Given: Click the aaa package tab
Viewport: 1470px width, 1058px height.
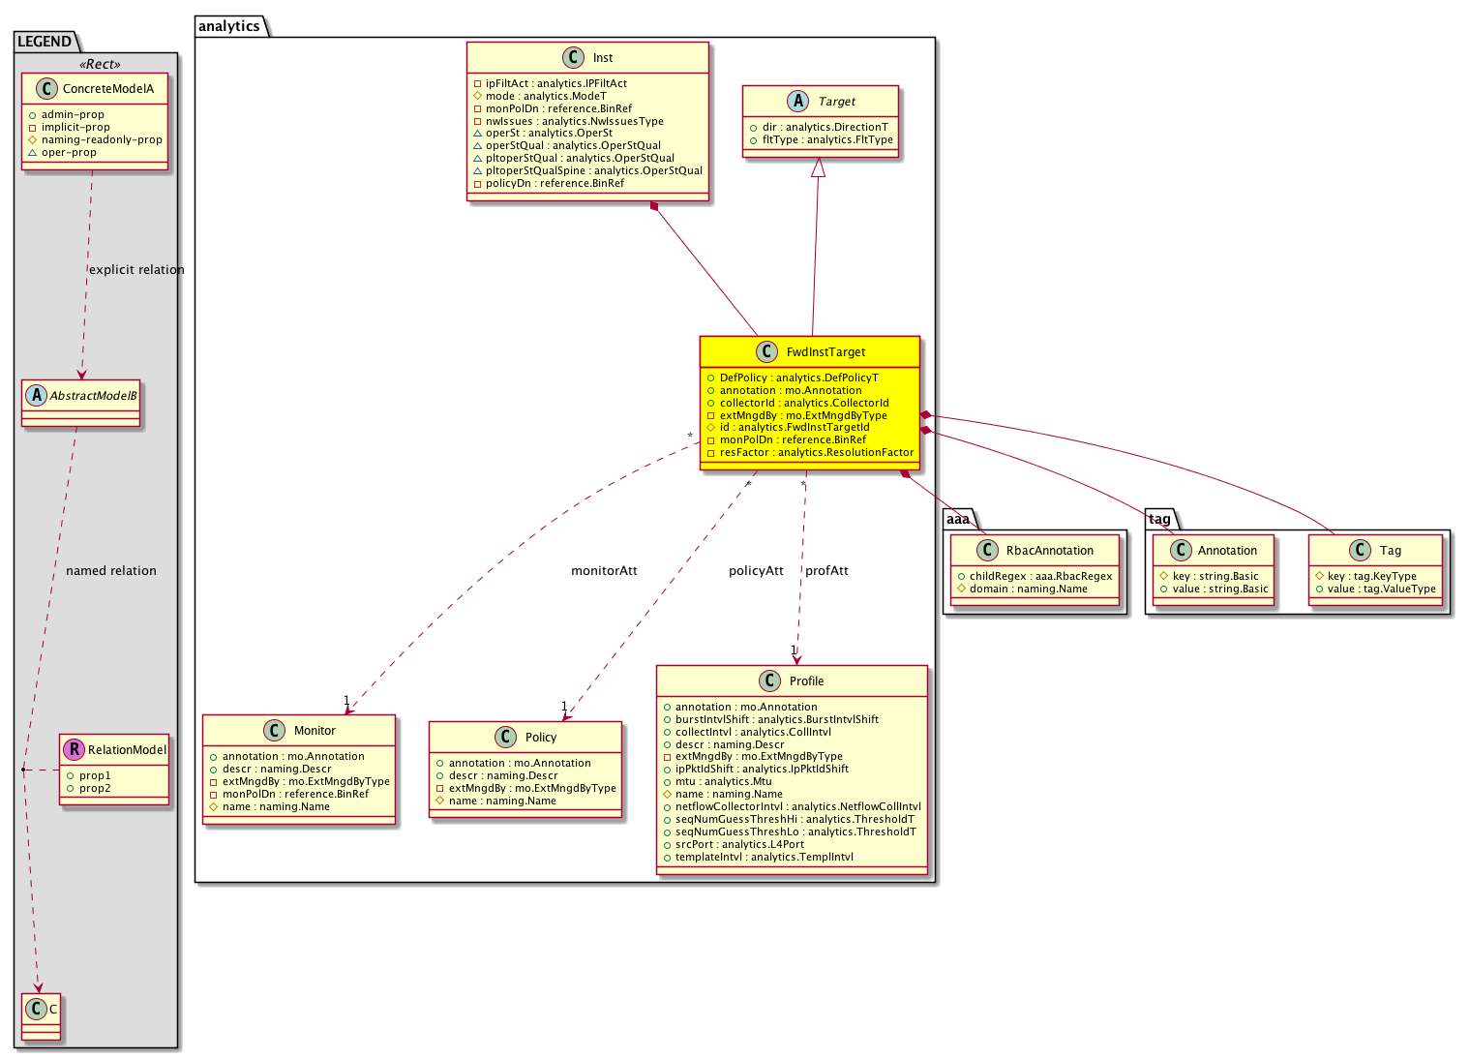Looking at the screenshot, I should 957,520.
